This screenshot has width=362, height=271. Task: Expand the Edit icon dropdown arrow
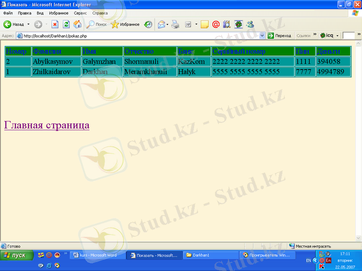click(x=196, y=24)
